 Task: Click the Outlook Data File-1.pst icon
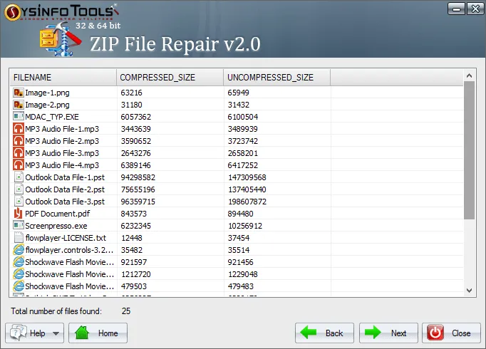click(19, 177)
